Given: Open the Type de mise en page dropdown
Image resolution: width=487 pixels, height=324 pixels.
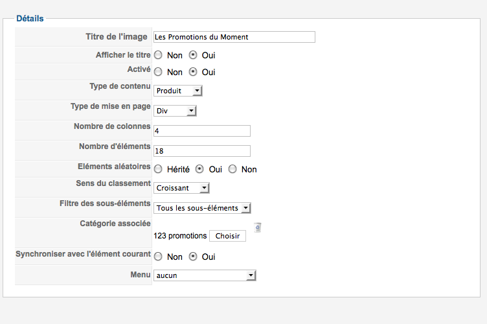Looking at the screenshot, I should (x=175, y=111).
